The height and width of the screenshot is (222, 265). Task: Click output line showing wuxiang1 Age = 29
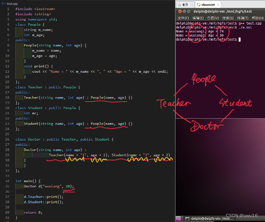200,32
